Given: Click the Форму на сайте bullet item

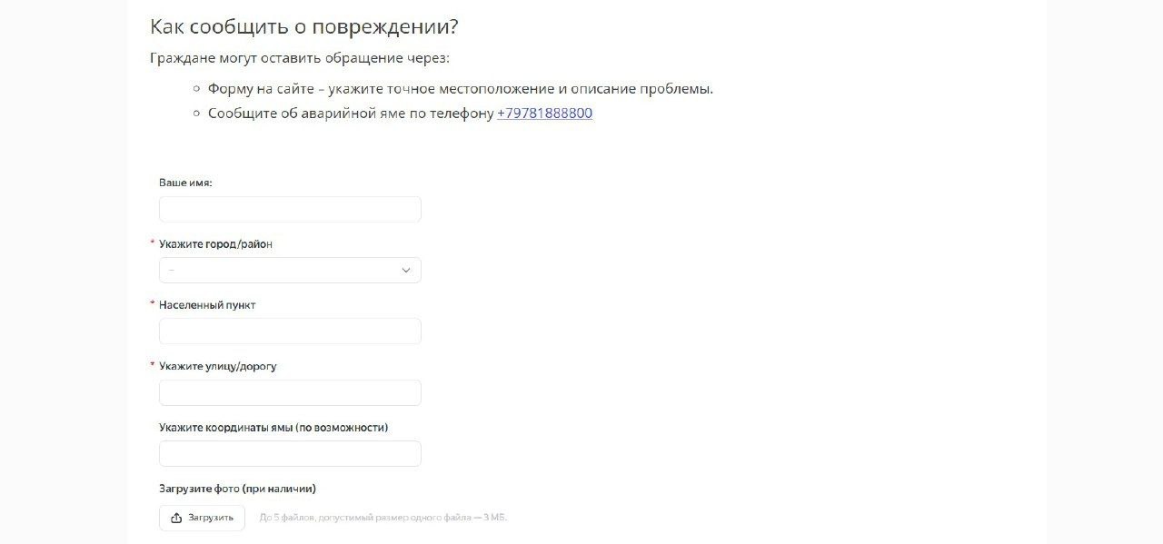Looking at the screenshot, I should click(460, 89).
